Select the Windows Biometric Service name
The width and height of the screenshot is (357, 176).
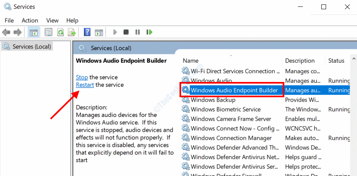(x=226, y=109)
